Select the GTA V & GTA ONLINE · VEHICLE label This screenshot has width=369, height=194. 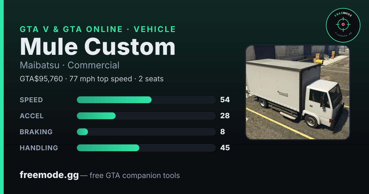(98, 29)
